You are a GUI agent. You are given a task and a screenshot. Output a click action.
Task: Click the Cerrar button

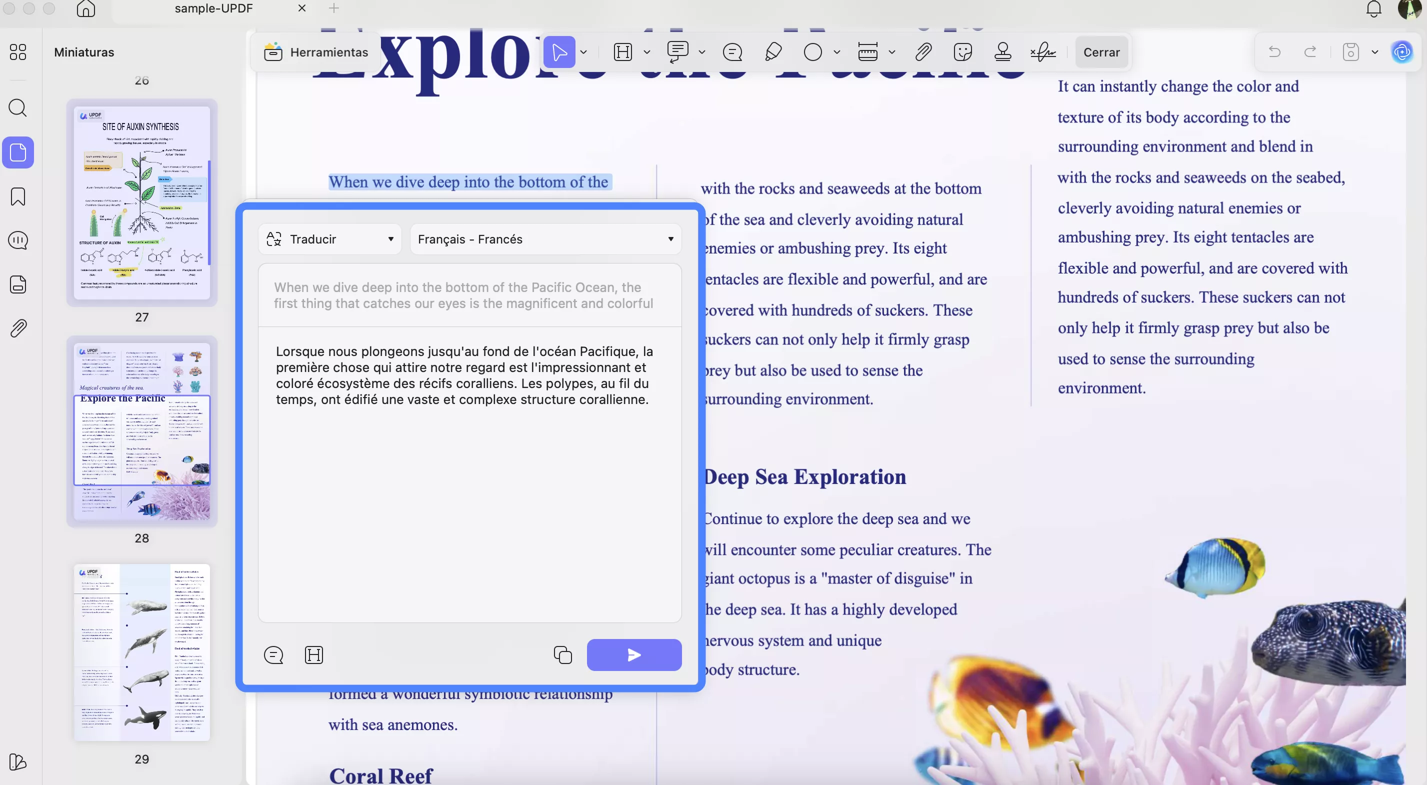coord(1101,52)
